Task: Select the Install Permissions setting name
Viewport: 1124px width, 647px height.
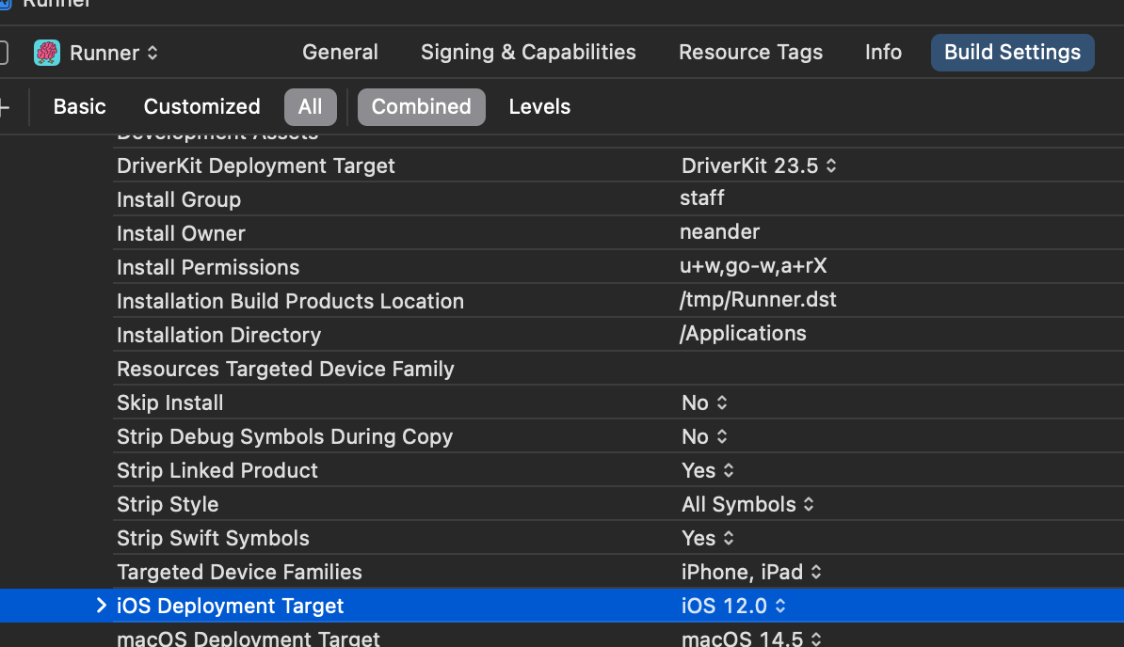Action: click(208, 268)
